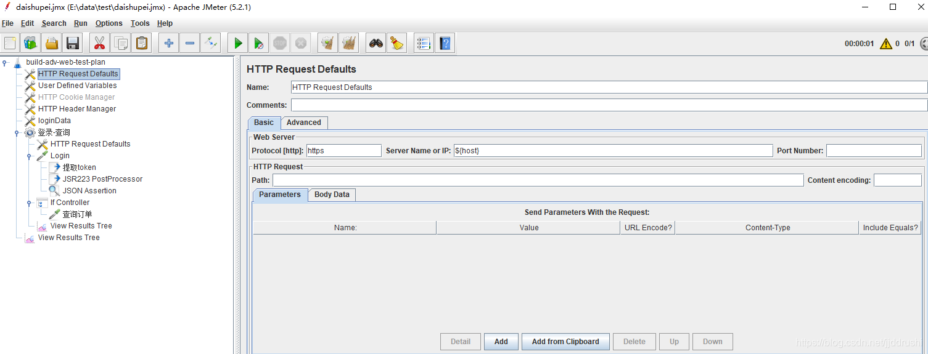Screen dimensions: 928x354
Task: Click the Path input field
Action: click(x=538, y=180)
